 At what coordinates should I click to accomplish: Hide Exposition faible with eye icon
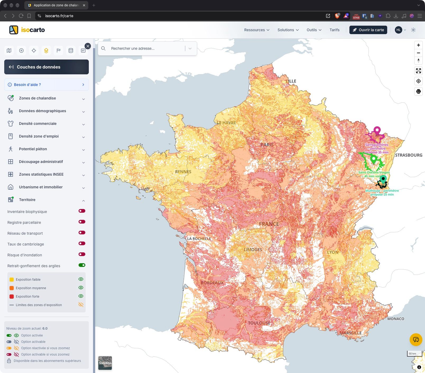(81, 279)
